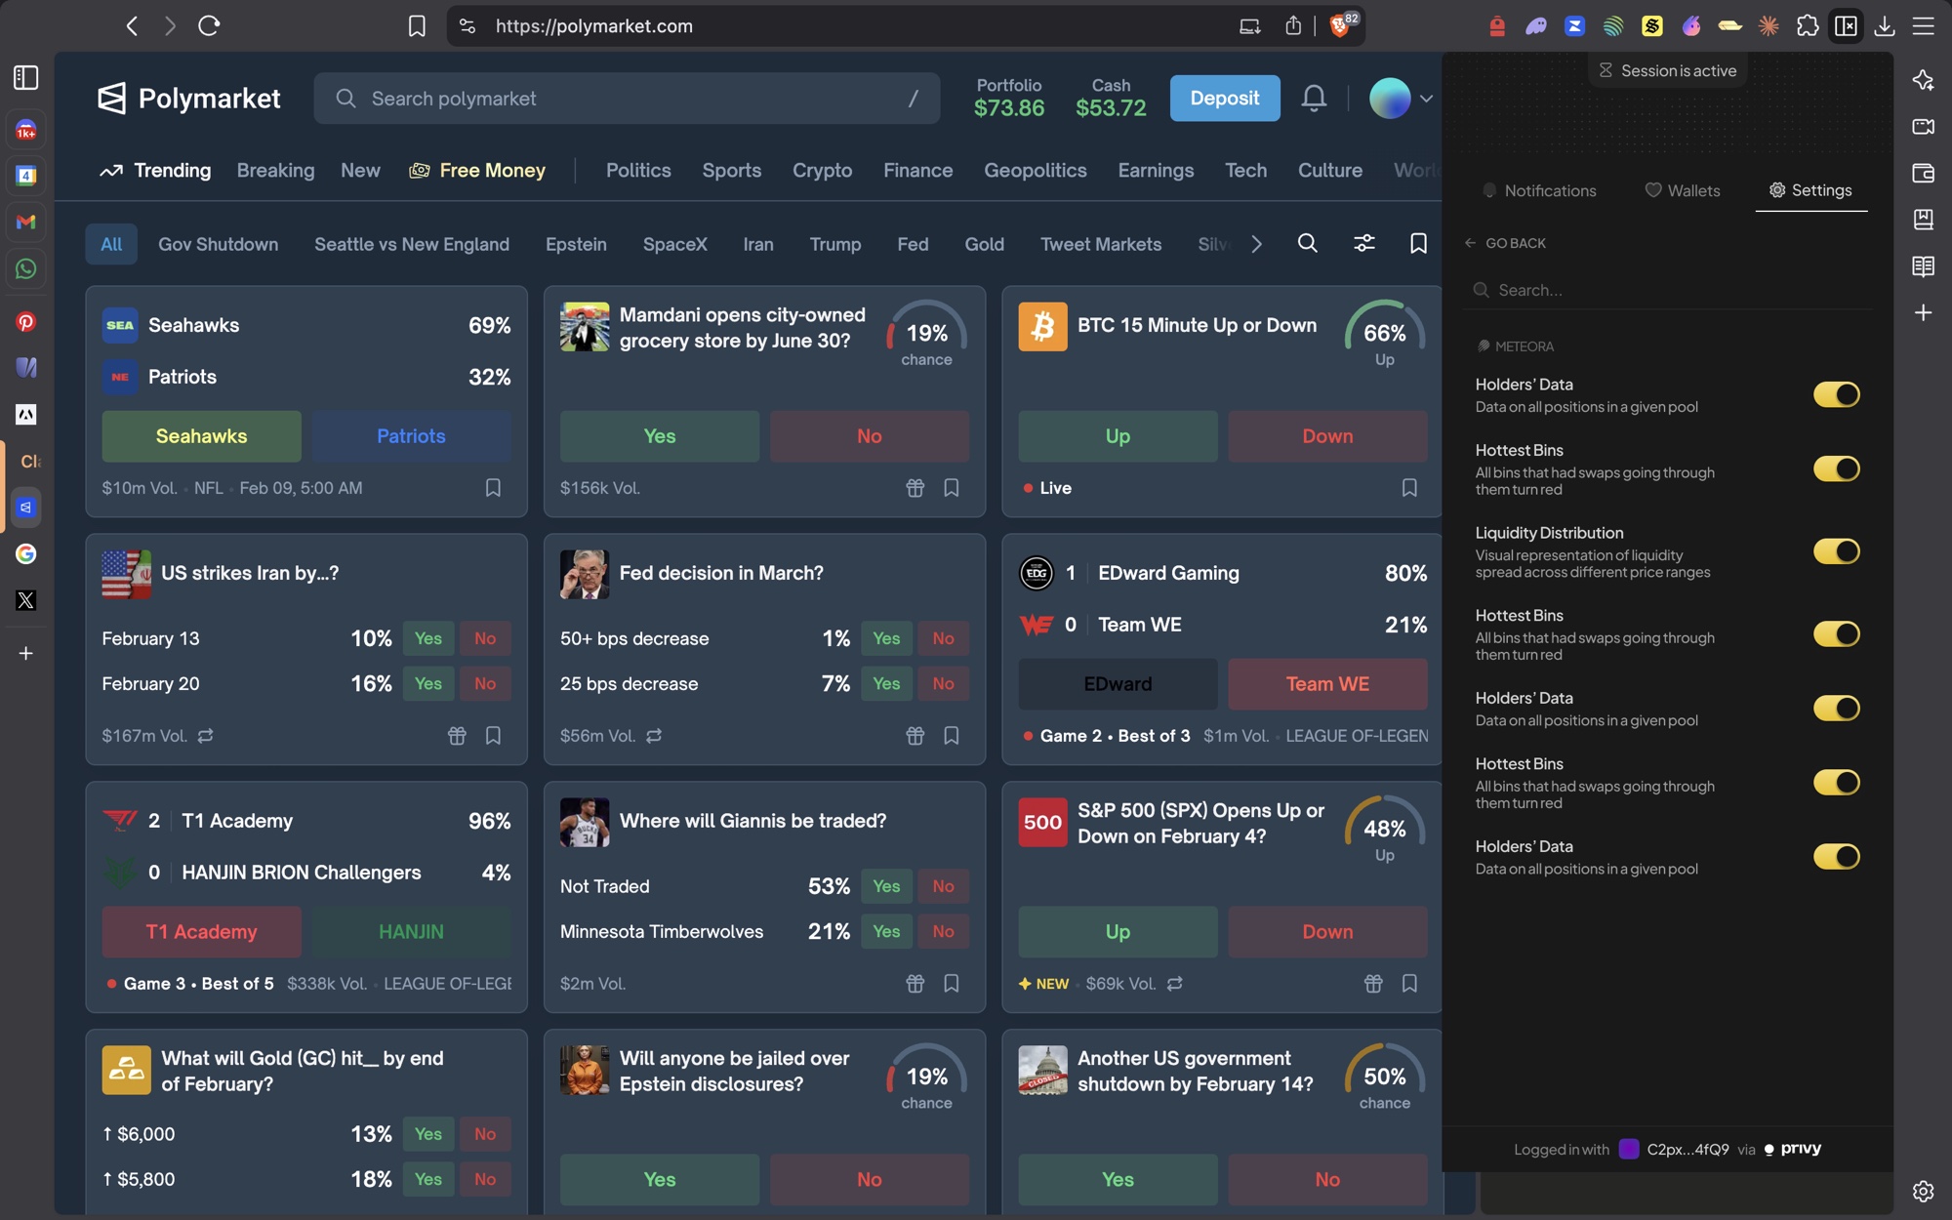Screen dimensions: 1952x1220
Task: Click the arrow to show more topic chips
Action: (x=1256, y=244)
